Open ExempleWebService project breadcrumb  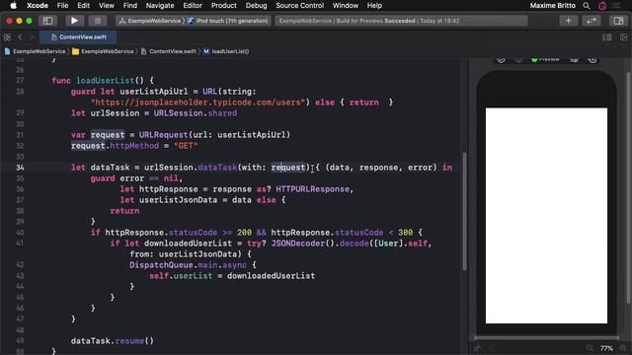(36, 51)
